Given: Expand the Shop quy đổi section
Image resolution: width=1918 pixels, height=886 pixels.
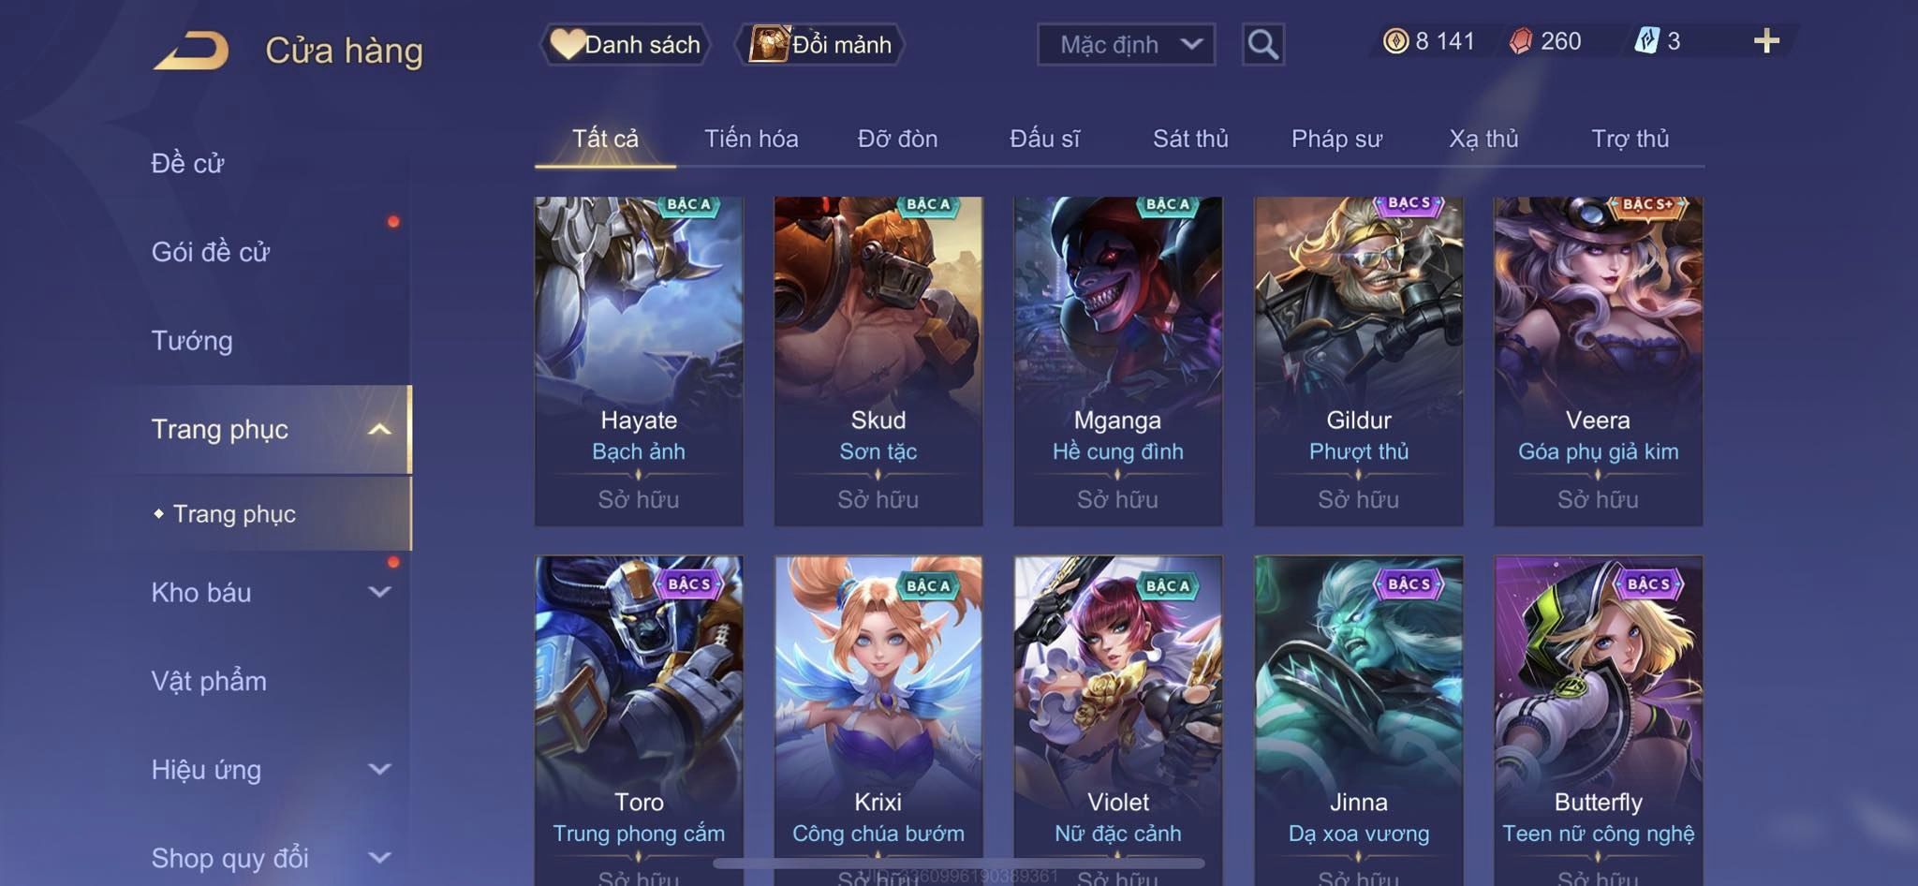Looking at the screenshot, I should [x=379, y=857].
